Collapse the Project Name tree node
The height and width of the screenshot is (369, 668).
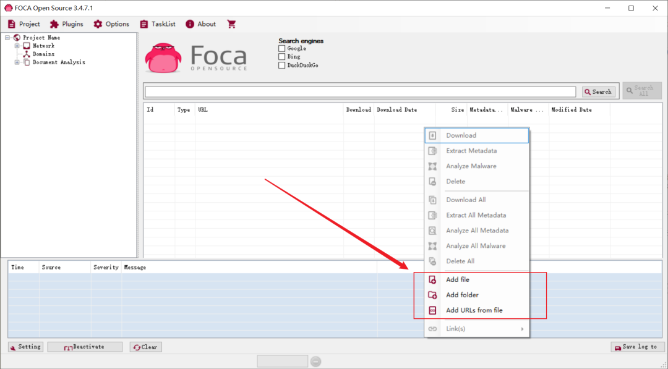tap(7, 38)
